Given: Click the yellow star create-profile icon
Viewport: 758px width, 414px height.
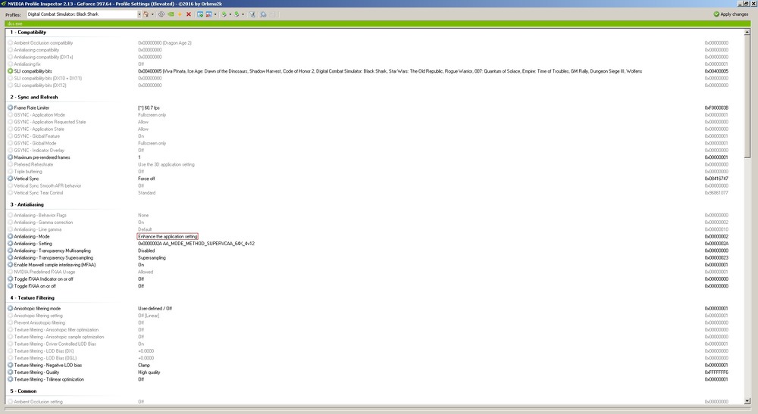Looking at the screenshot, I should pyautogui.click(x=180, y=14).
